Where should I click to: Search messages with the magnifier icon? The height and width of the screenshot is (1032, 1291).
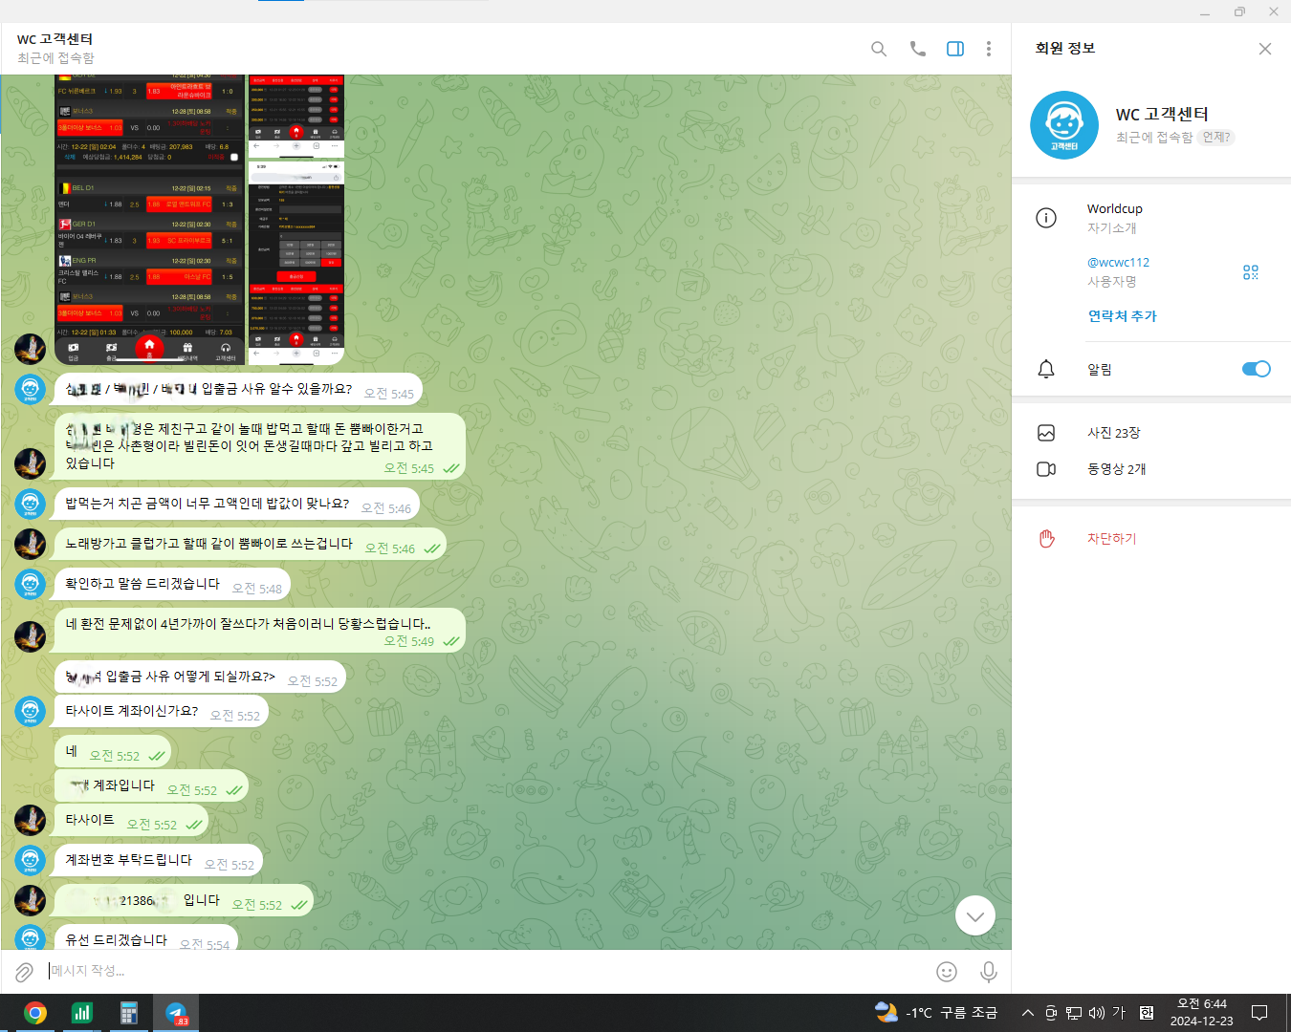pyautogui.click(x=878, y=49)
